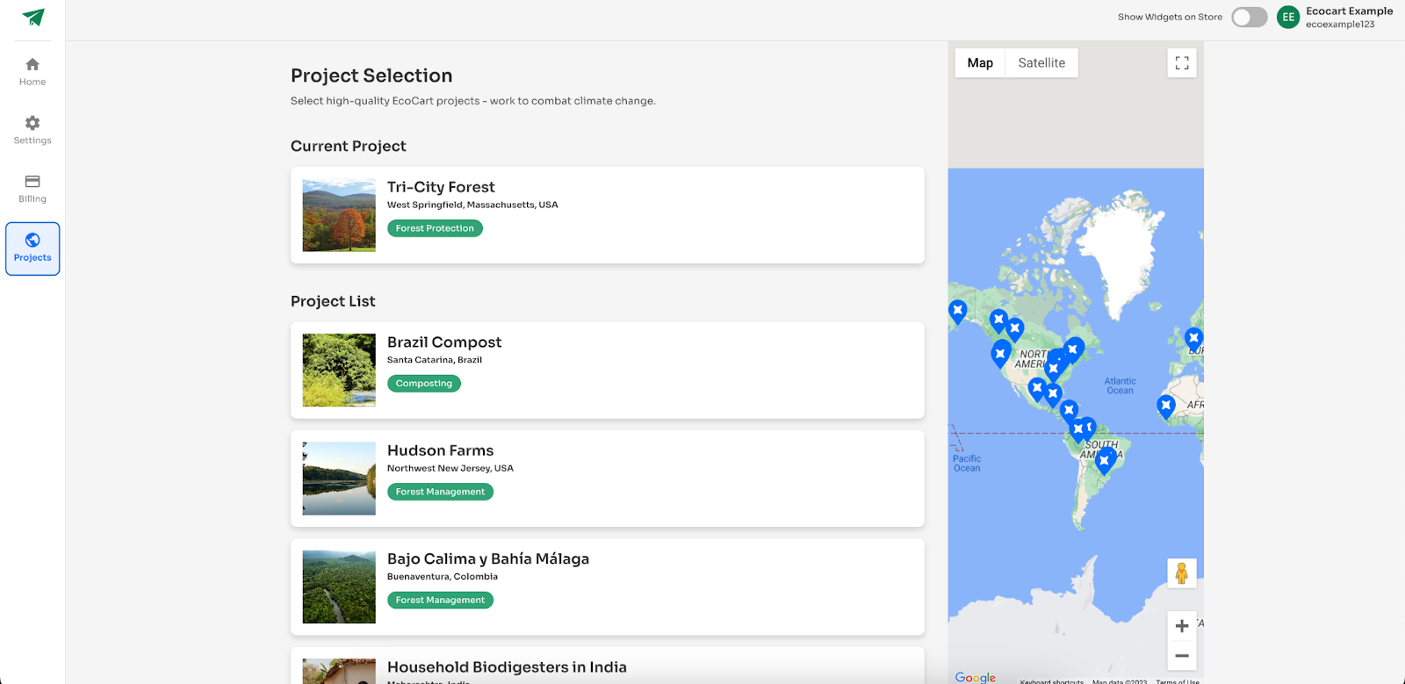Click the Forest Protection tag
The width and height of the screenshot is (1405, 684).
[x=435, y=228]
